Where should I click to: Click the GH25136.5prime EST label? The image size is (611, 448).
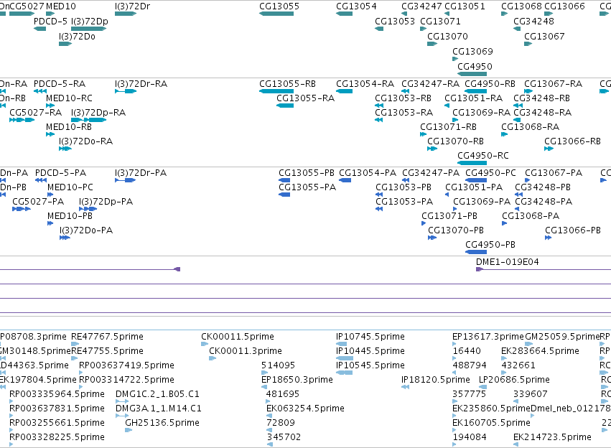(x=162, y=423)
